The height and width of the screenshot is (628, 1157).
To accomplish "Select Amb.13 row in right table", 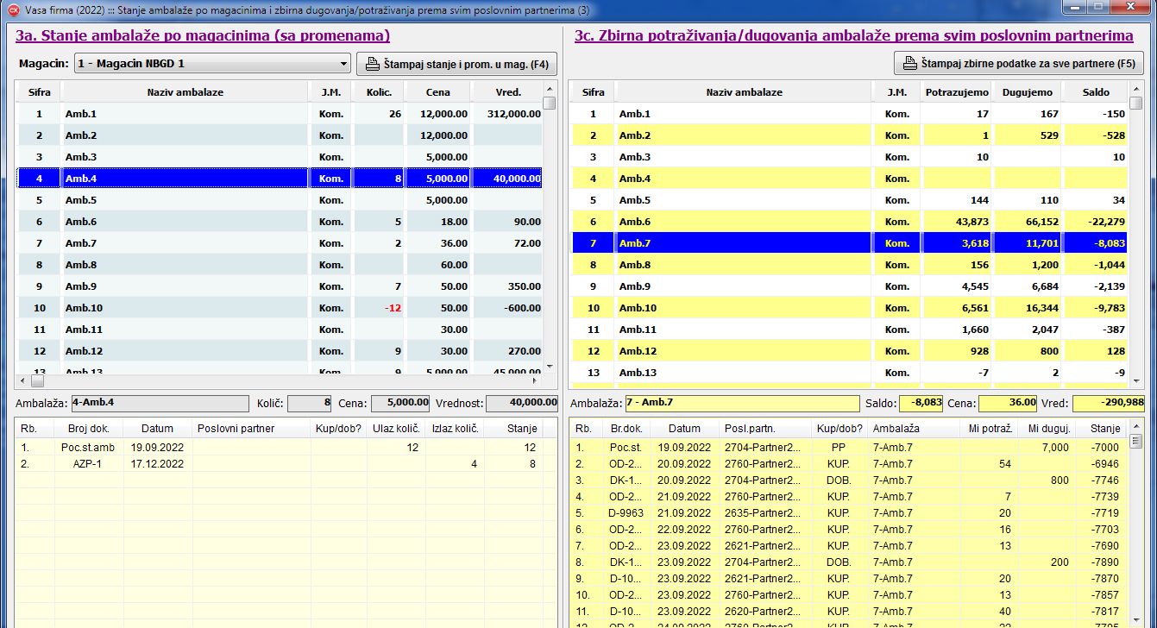I will [x=849, y=373].
